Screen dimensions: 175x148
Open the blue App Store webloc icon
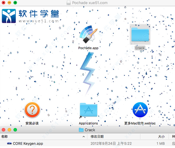coord(140,110)
